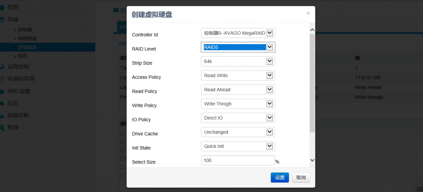This screenshot has height=192, width=423.
Task: Close the 创建虚拟硬盘 dialog with the X
Action: 308,13
